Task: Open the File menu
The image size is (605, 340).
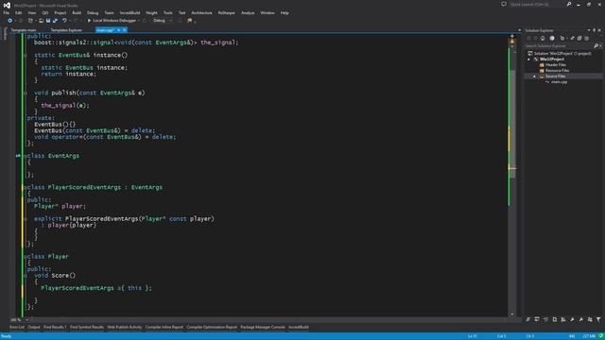Action: [x=7, y=12]
